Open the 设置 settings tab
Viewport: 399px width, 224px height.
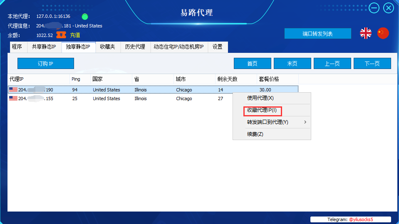tap(218, 47)
